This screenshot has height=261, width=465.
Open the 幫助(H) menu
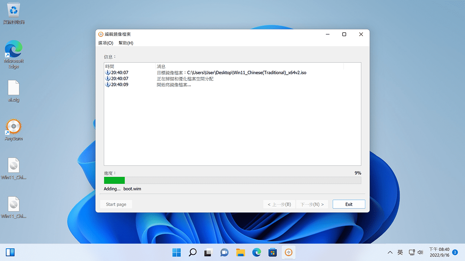point(126,43)
